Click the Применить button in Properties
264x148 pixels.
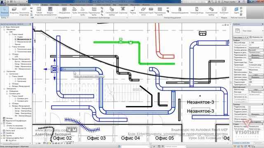(x=258, y=143)
